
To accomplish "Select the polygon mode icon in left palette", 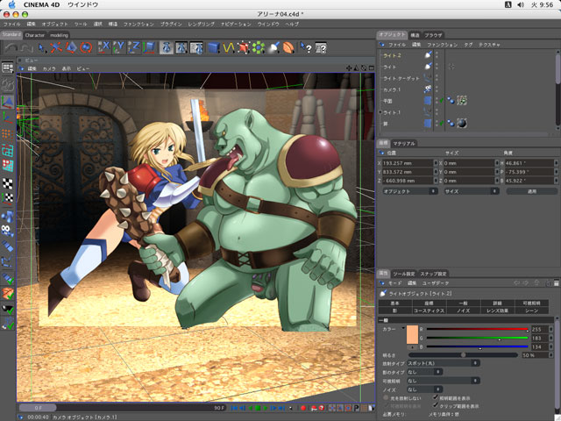I will [8, 166].
